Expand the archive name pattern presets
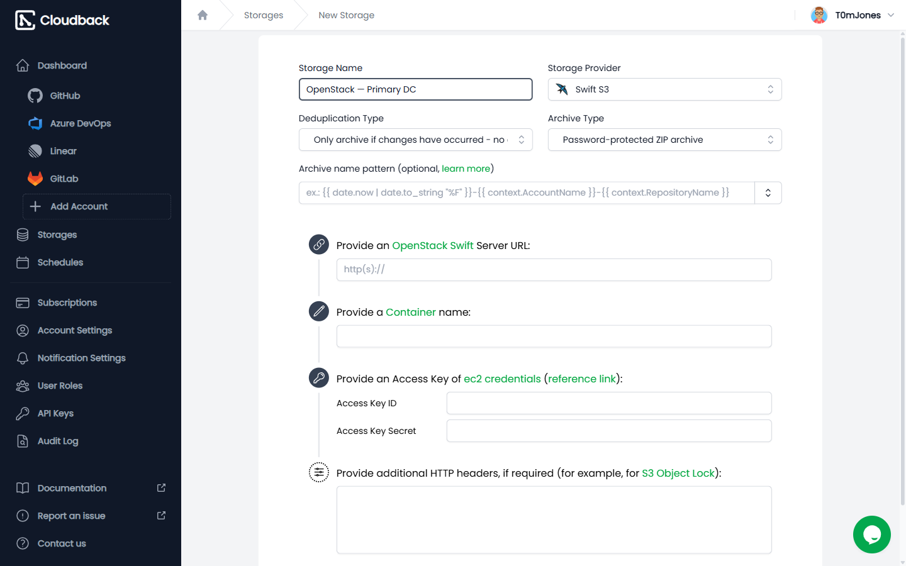This screenshot has width=906, height=566. click(x=768, y=192)
